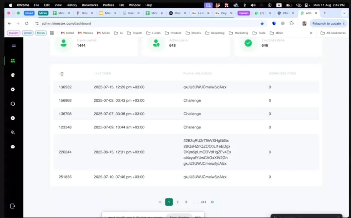This screenshot has height=218, width=351.
Task: View site information icon in address bar
Action: pyautogui.click(x=37, y=24)
